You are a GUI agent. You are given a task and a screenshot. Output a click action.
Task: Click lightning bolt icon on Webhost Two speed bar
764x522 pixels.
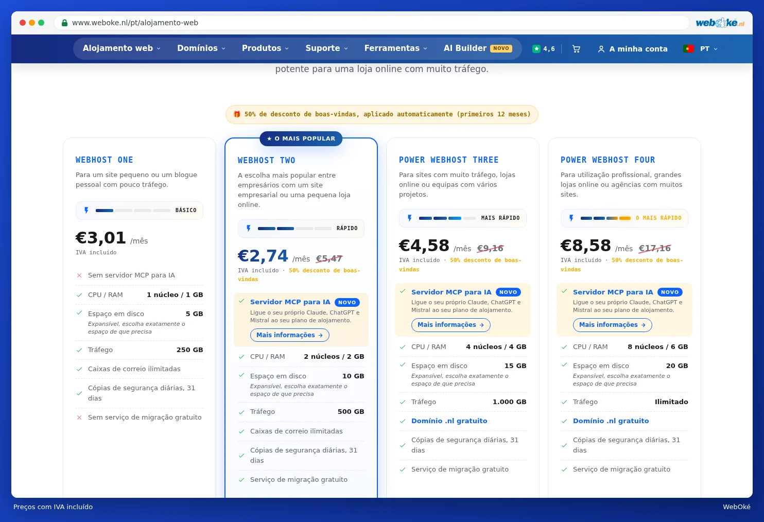[x=249, y=228]
